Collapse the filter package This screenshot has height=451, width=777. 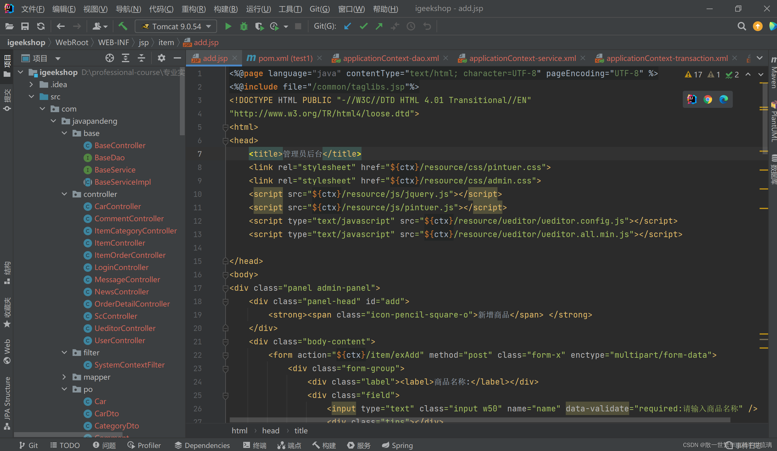pyautogui.click(x=64, y=352)
